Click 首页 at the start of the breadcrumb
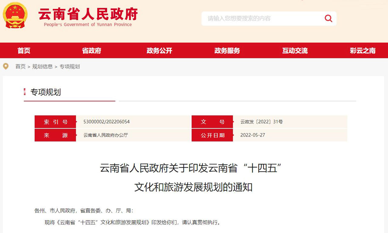 click(x=20, y=66)
